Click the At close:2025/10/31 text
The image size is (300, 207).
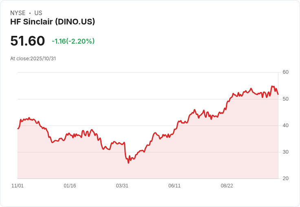coord(33,59)
